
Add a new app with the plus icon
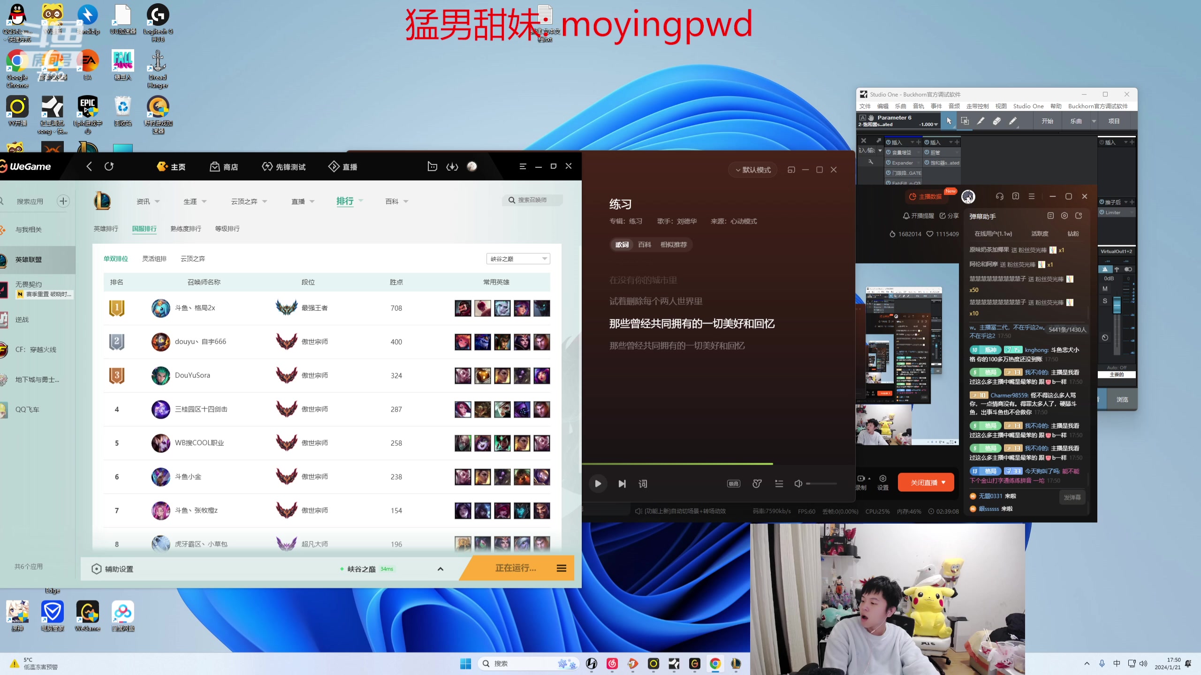point(63,201)
